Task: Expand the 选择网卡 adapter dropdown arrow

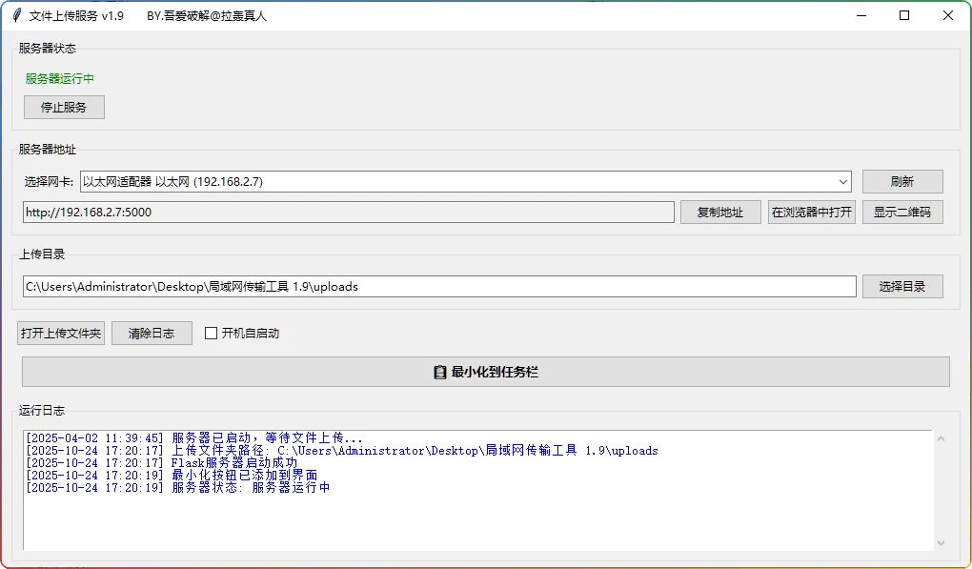Action: tap(842, 181)
